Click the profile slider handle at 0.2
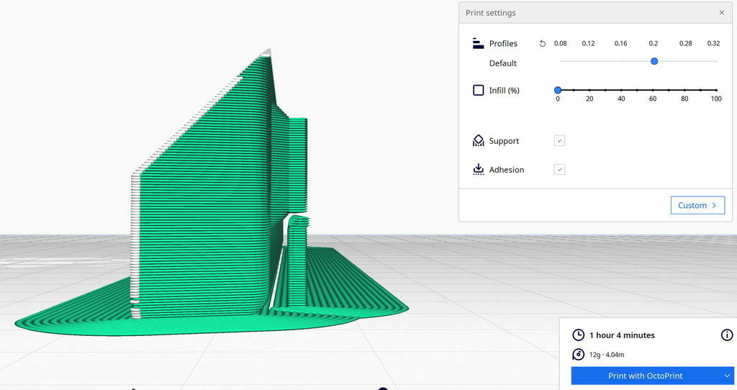This screenshot has height=390, width=737. (x=654, y=61)
